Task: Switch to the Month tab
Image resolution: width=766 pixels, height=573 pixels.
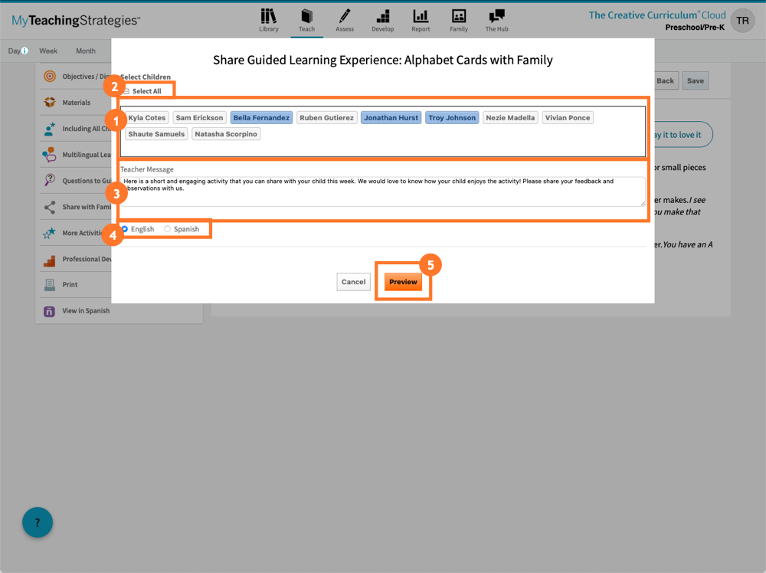Action: coord(86,50)
